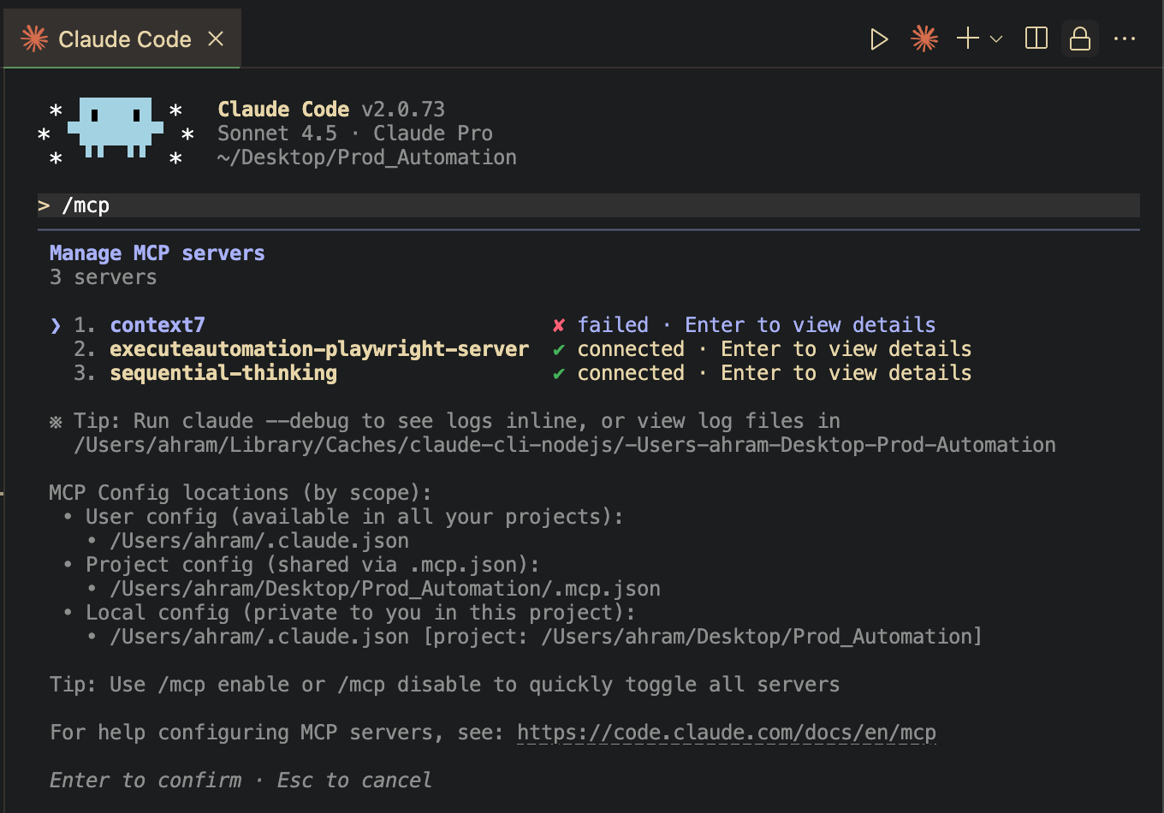Select the executeautomation-playwright-server entry
The height and width of the screenshot is (813, 1164).
pos(319,349)
